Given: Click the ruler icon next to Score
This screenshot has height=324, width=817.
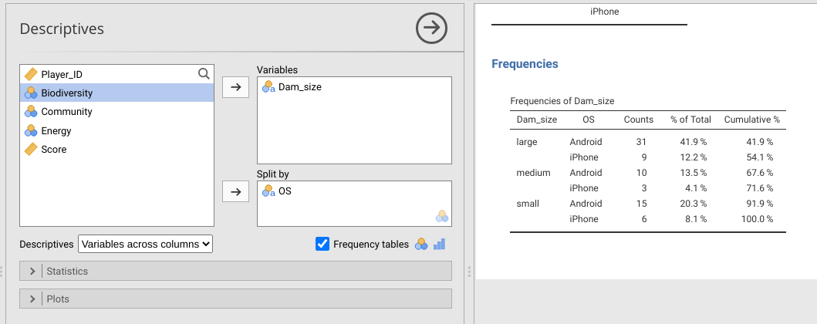Looking at the screenshot, I should [31, 150].
